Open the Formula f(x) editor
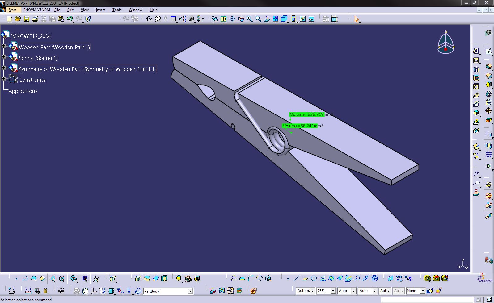 click(x=149, y=19)
